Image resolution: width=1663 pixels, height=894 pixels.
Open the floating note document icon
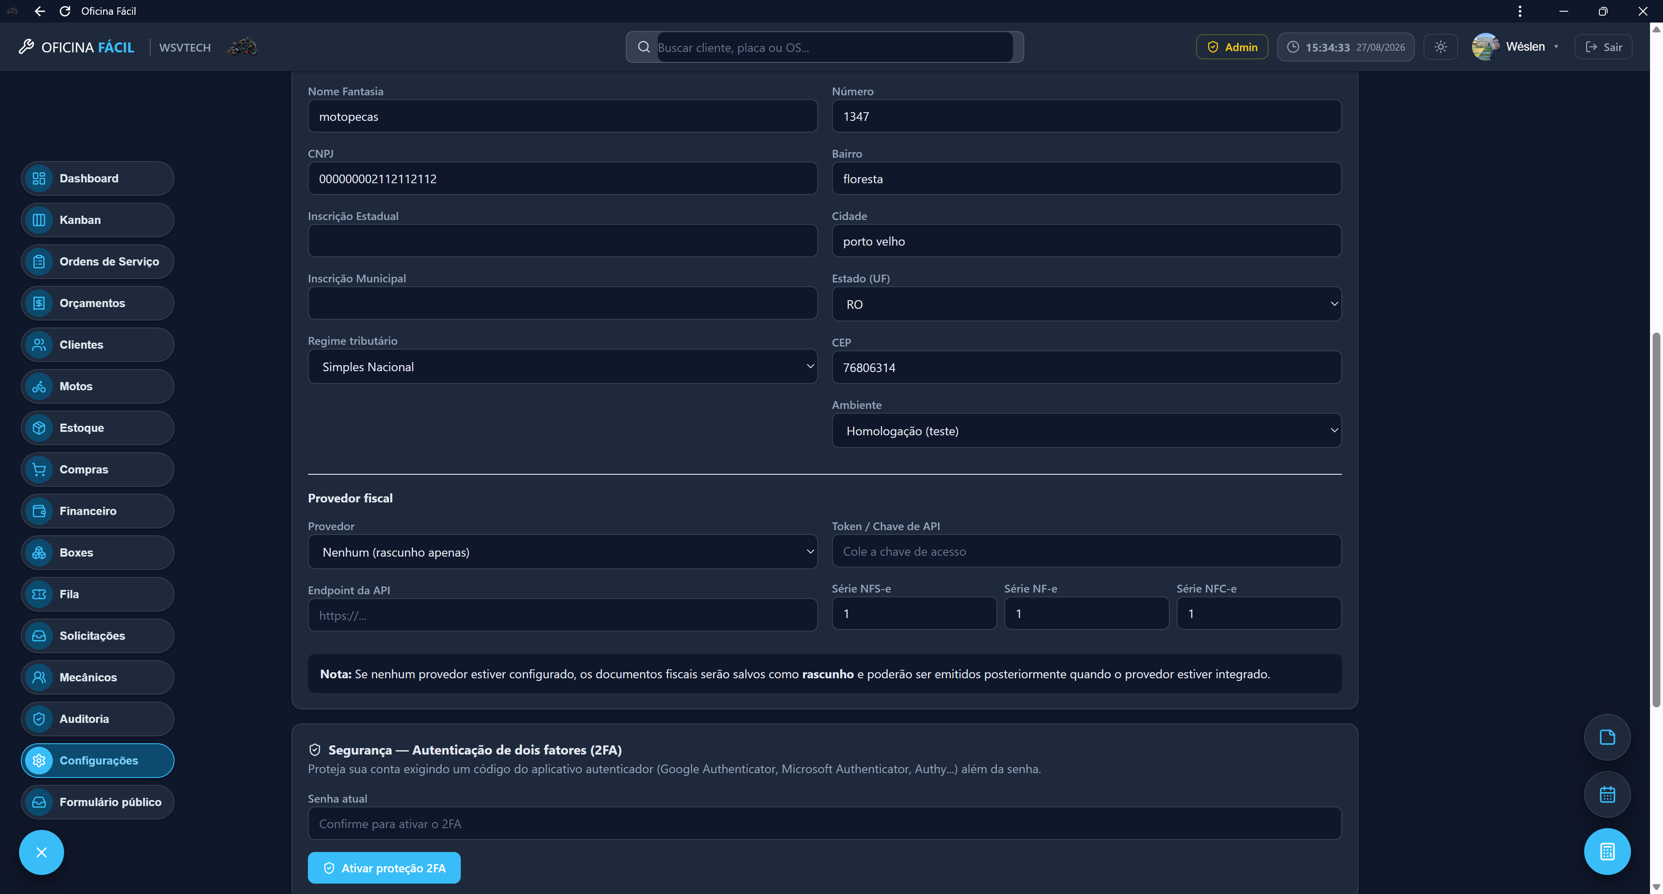pos(1607,737)
